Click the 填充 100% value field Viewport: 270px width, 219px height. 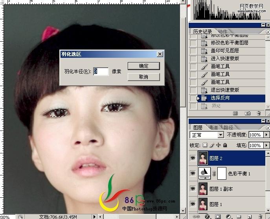pyautogui.click(x=256, y=145)
